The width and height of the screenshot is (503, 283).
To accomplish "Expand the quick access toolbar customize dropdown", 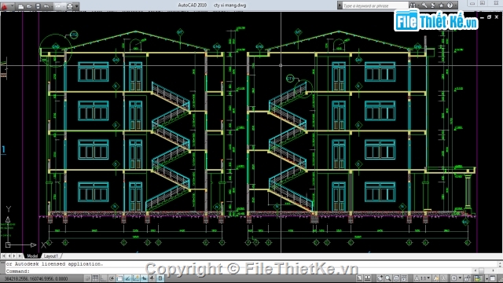I will tap(77, 6).
